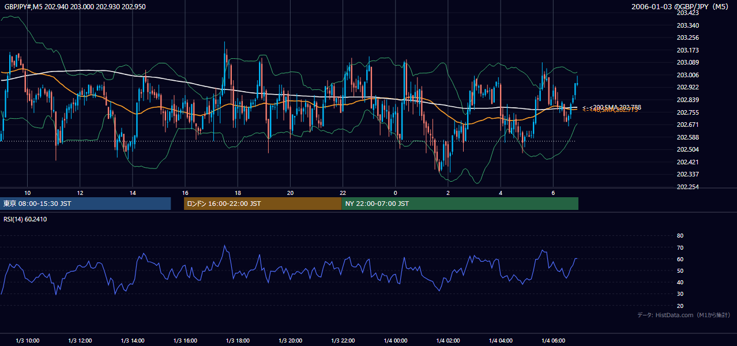This screenshot has width=737, height=346.
Task: Click hour marker 20 under the price chart
Action: coord(290,193)
